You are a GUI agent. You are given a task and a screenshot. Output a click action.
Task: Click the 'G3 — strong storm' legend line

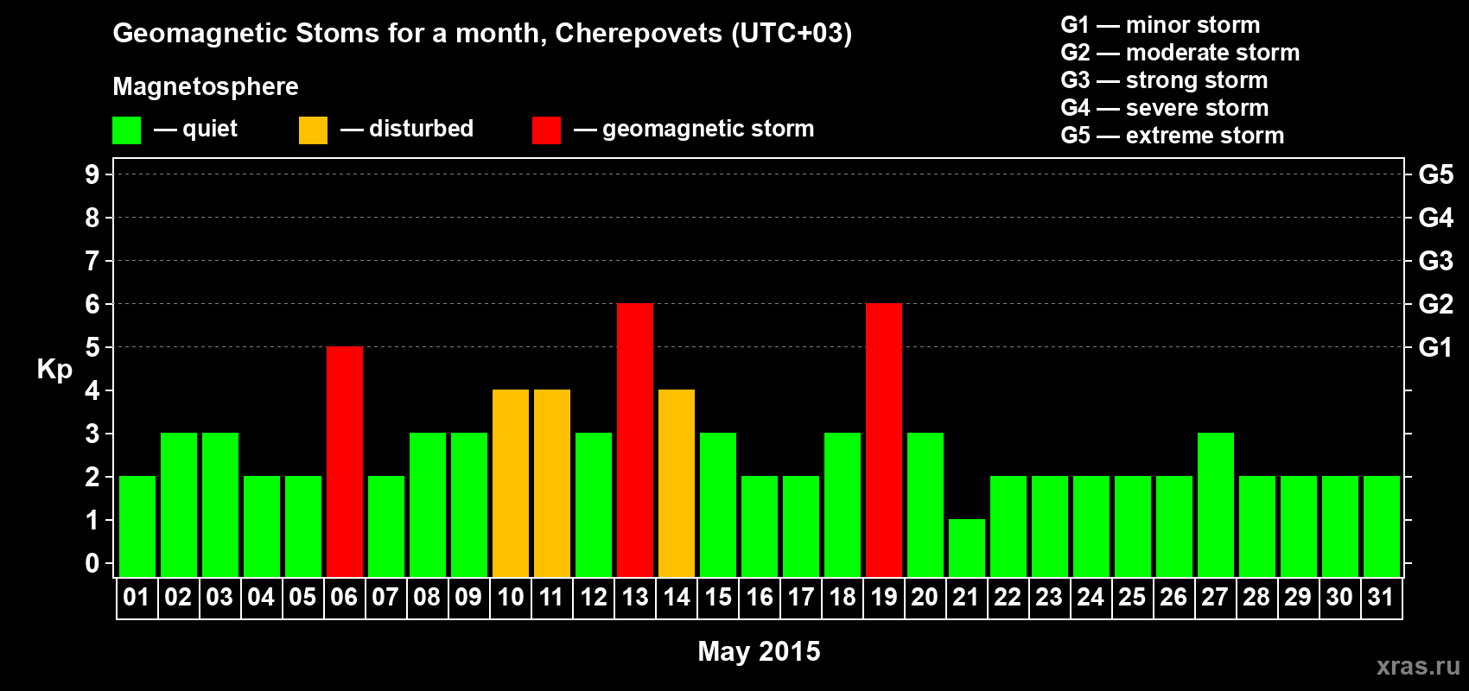(x=1165, y=80)
